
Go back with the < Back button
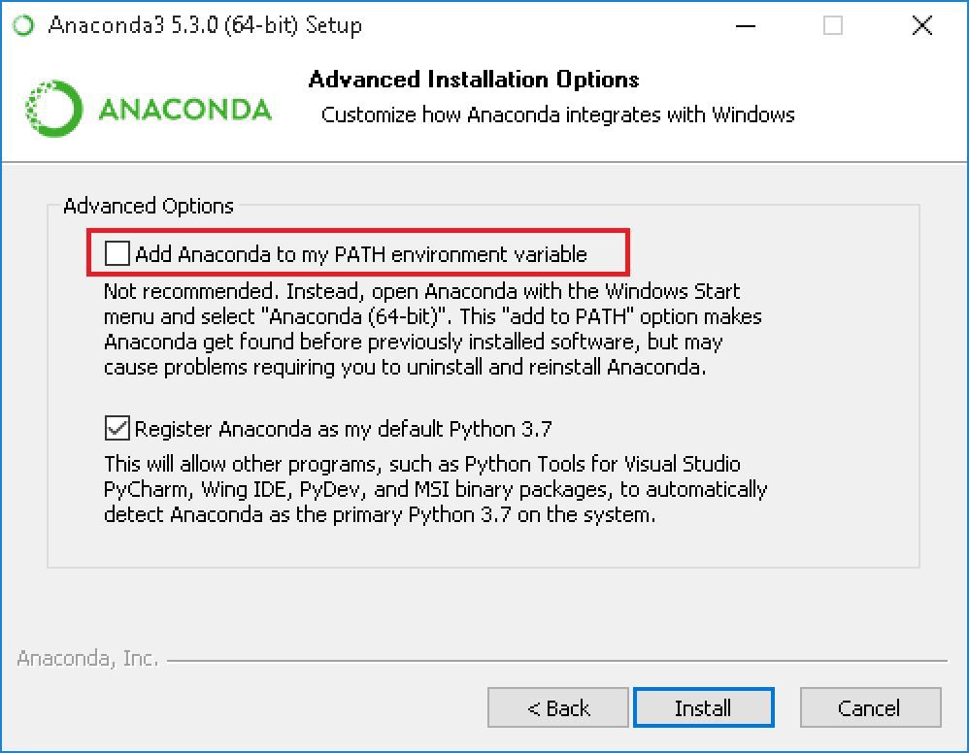coord(558,707)
